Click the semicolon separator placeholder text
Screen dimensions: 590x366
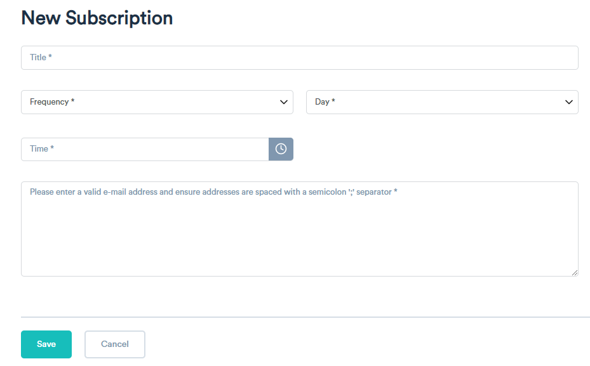213,192
